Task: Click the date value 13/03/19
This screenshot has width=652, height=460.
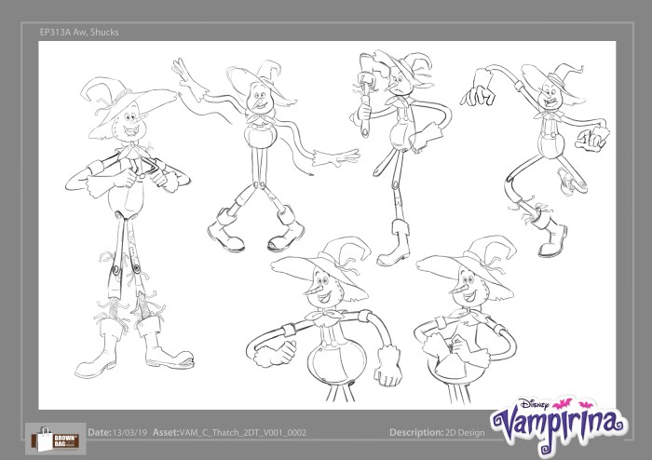Action: pos(130,433)
